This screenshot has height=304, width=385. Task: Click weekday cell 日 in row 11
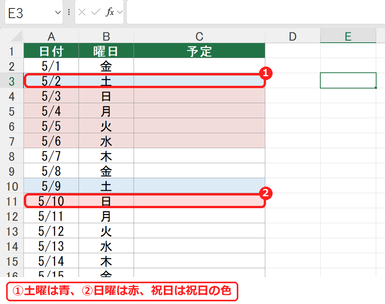pos(106,201)
